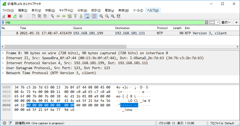Sort by the Length column header
Viewport: 240px width, 126px height.
pyautogui.click(x=178, y=28)
